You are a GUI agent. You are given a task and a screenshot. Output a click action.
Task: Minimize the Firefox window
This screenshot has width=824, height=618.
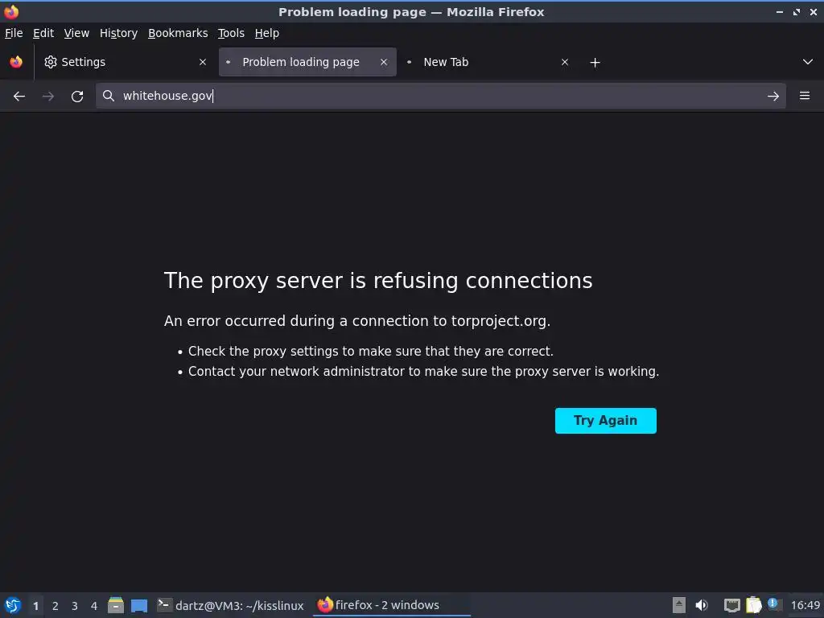click(779, 12)
